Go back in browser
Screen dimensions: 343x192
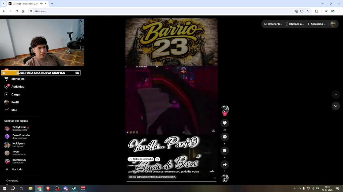(x=4, y=11)
